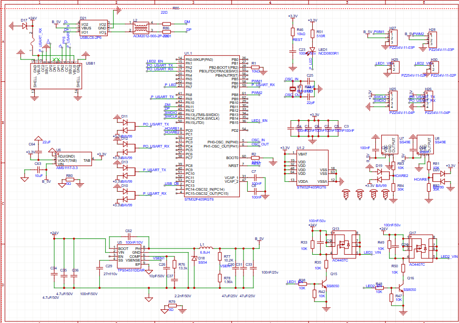Screen dimensions: 459x323
Task: Select the AMS1117-3.3 regulator U6
Action: 73,159
